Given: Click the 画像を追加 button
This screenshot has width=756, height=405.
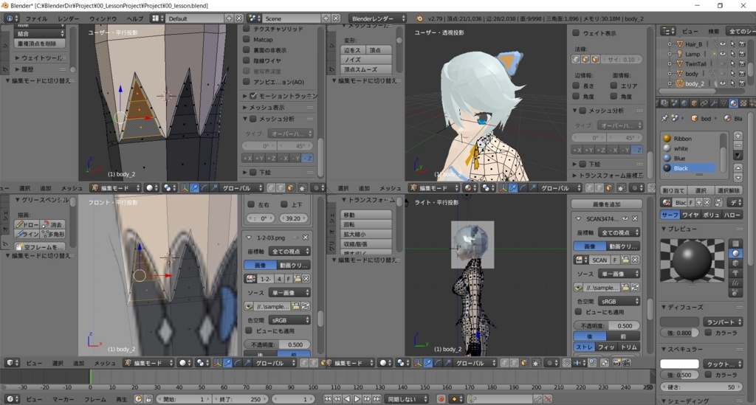Looking at the screenshot, I should [607, 204].
